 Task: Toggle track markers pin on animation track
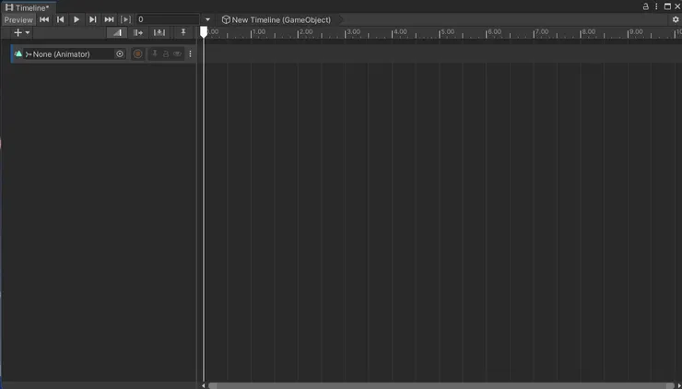[x=155, y=54]
